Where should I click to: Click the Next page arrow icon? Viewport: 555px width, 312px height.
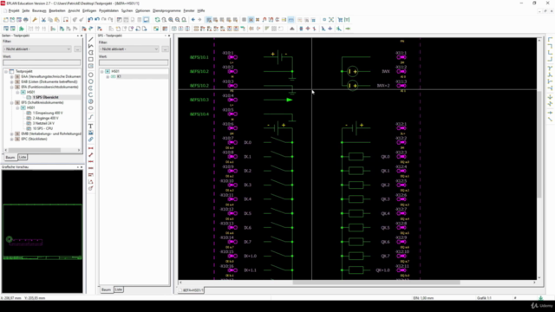point(199,20)
